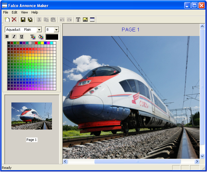Open the Help menu
Image resolution: width=207 pixels, height=172 pixels.
pyautogui.click(x=35, y=12)
